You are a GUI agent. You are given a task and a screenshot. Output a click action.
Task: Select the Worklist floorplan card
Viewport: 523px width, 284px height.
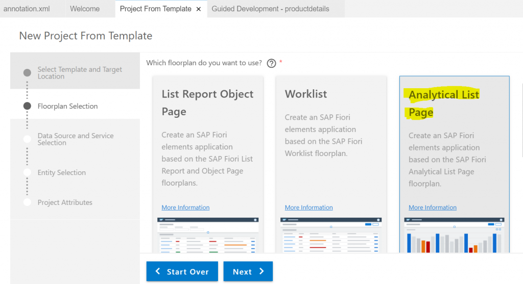coord(331,165)
